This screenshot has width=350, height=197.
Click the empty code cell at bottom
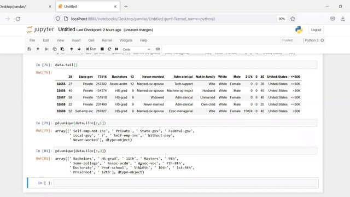tap(186, 183)
